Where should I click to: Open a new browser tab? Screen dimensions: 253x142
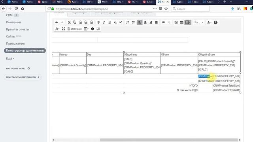coord(225,2)
